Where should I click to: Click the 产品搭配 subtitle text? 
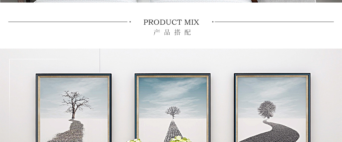172,32
